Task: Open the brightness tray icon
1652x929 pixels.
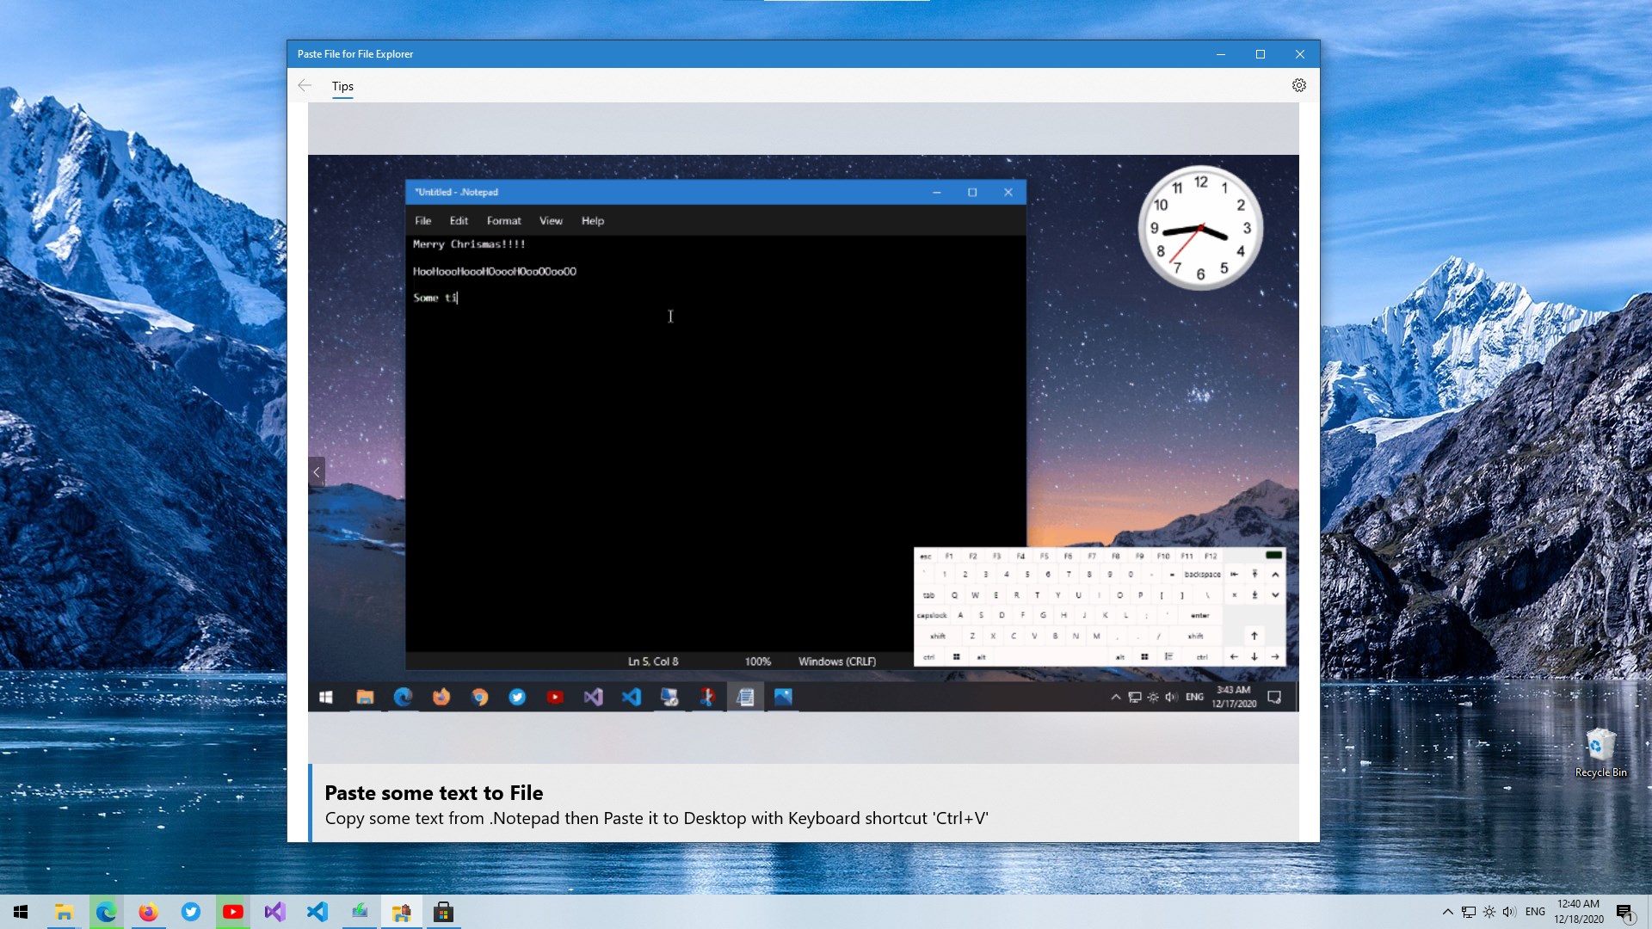Action: pyautogui.click(x=1489, y=912)
